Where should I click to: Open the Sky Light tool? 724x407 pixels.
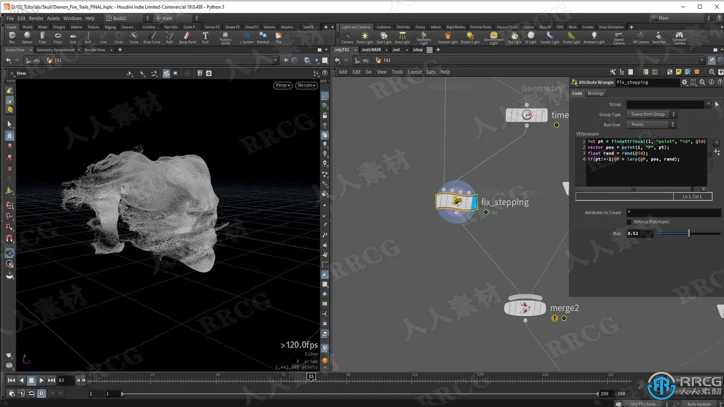514,37
